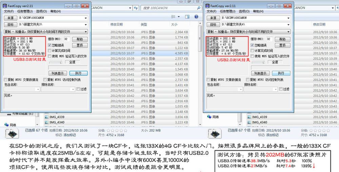
Task: Click the 全速 speed slider in the USB3.0 window
Action: coord(56,62)
